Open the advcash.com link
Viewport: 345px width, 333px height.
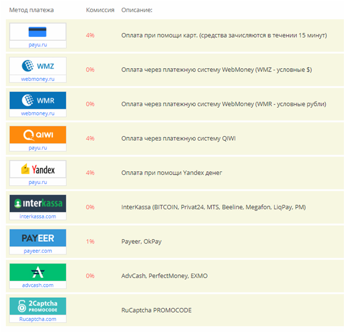click(37, 285)
